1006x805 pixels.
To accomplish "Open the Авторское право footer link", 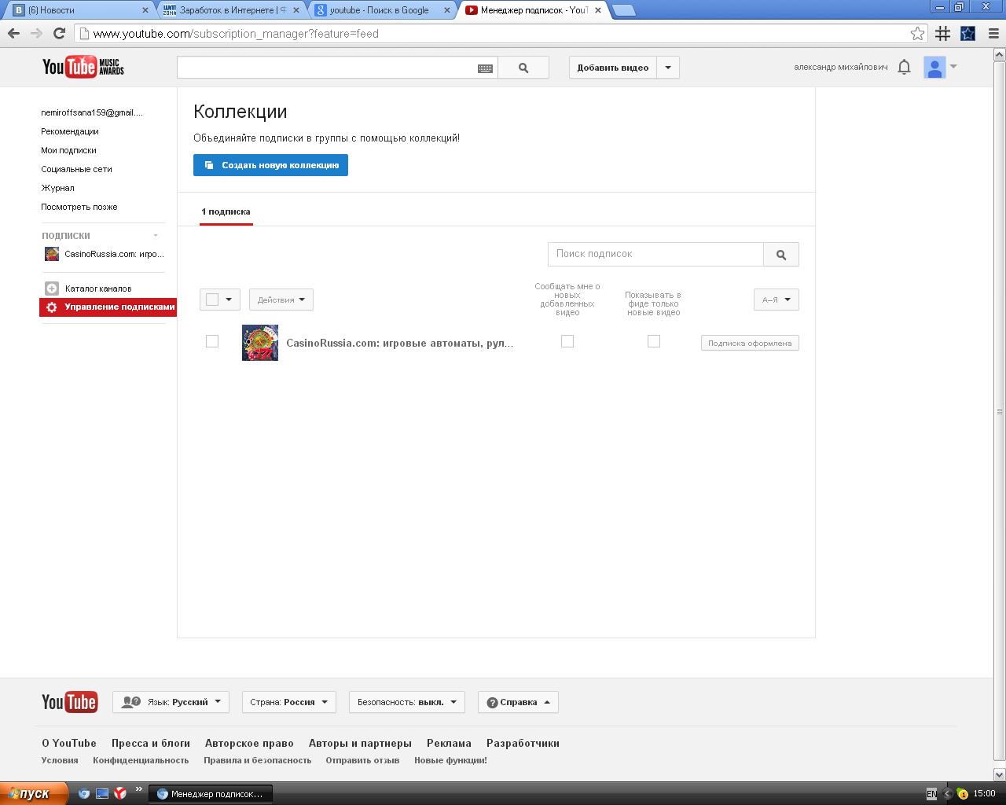I will tap(249, 743).
